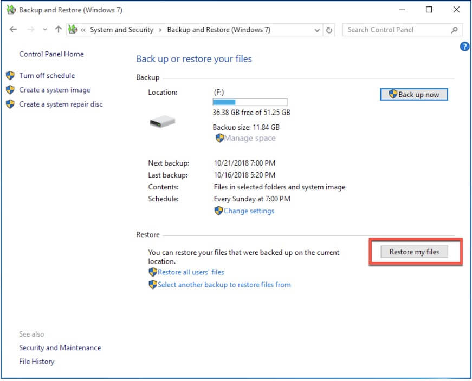Select '36.38 GB free of 51.25 GB' text

click(251, 113)
